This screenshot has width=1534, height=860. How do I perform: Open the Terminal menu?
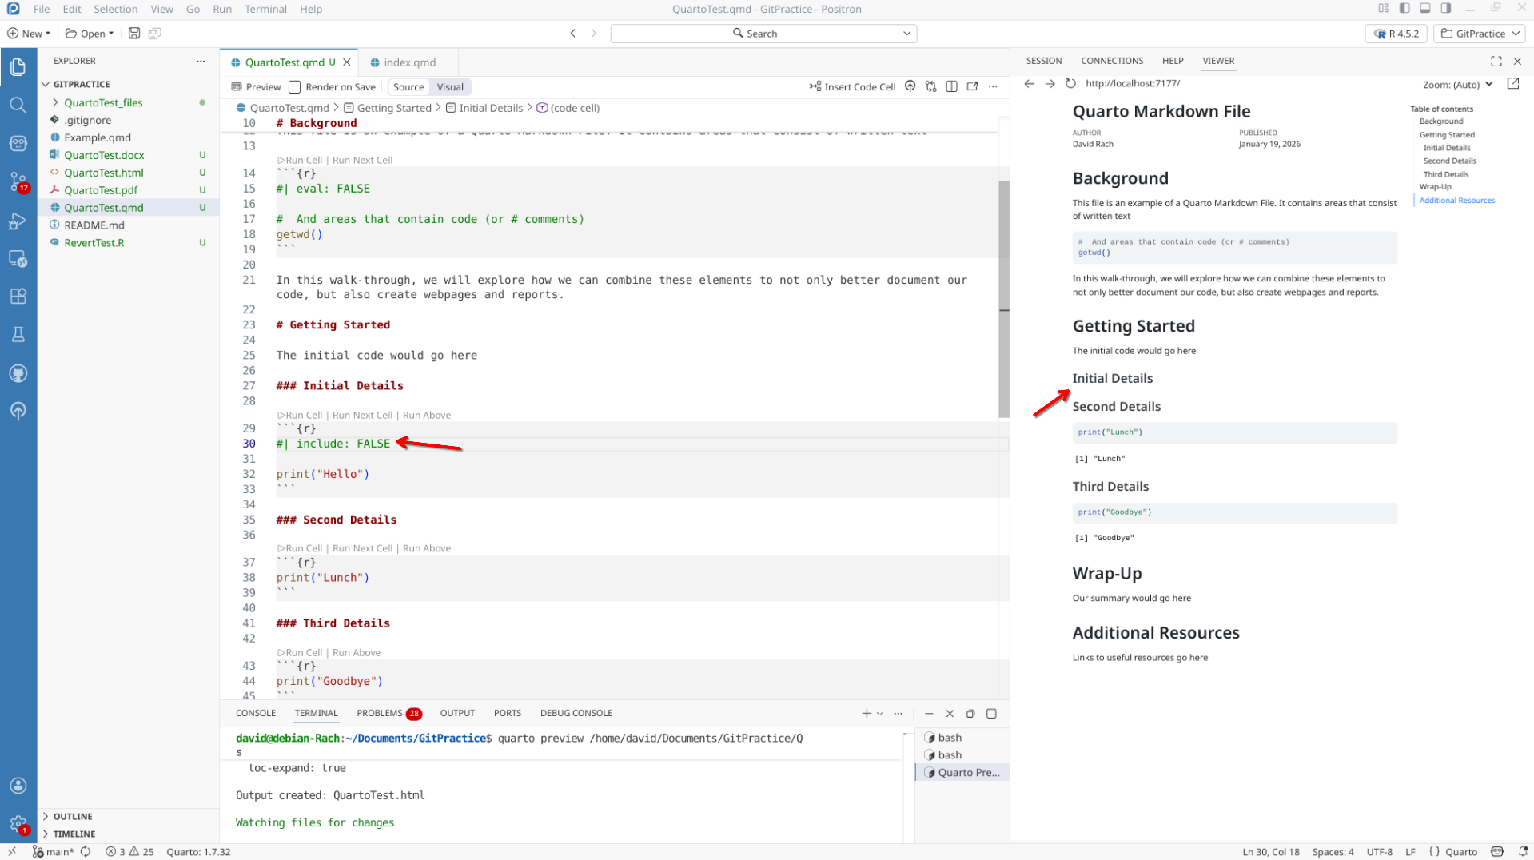click(x=265, y=9)
